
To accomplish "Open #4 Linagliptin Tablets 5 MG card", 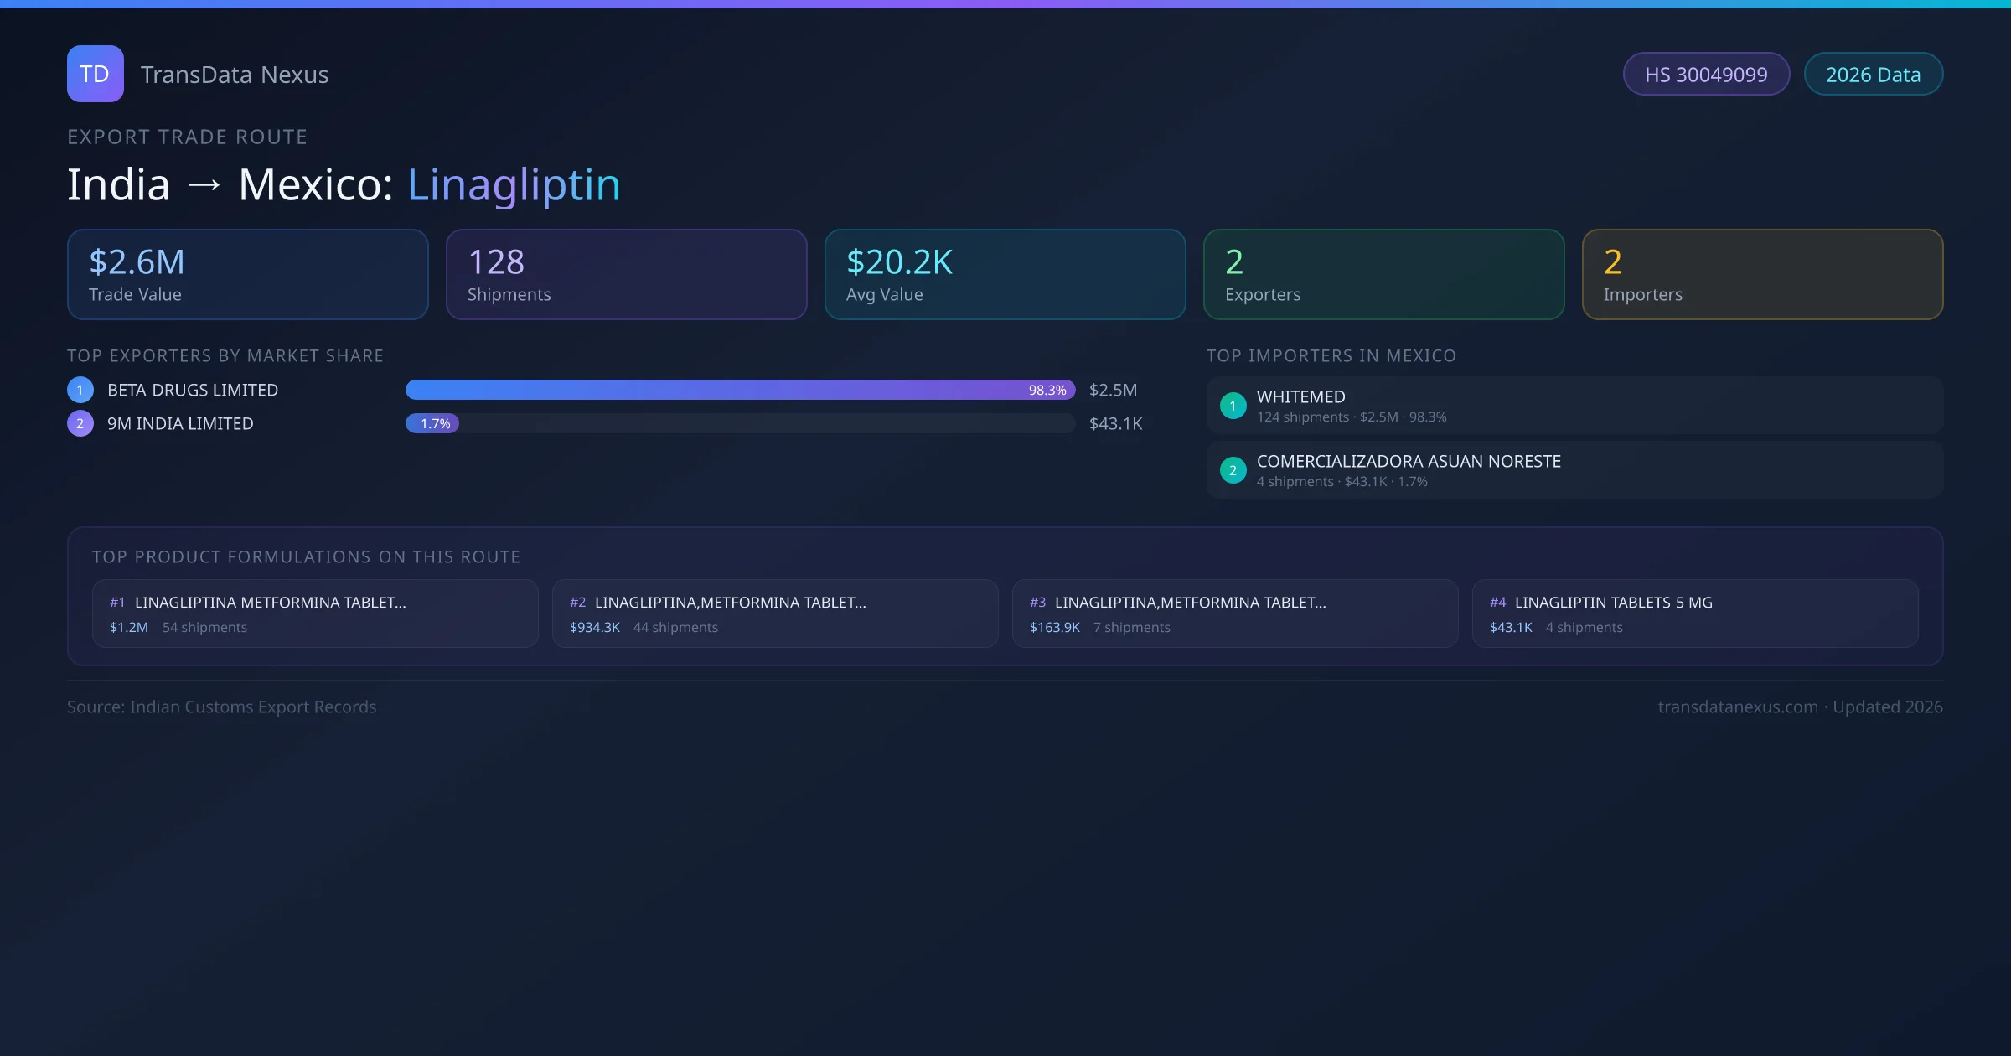I will point(1694,613).
